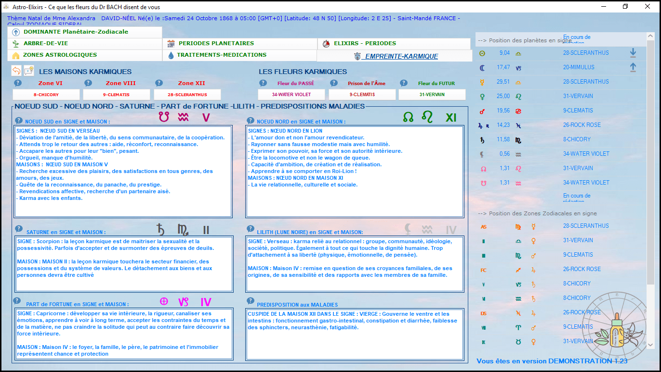The height and width of the screenshot is (372, 661).
Task: Click help icon for NOEUD SUD section
Action: coord(19,121)
